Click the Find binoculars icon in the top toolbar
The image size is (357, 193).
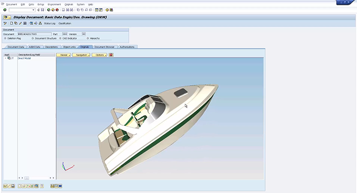[x=67, y=10]
